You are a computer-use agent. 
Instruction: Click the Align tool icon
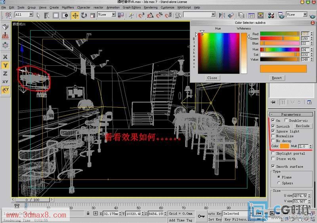tap(231, 15)
